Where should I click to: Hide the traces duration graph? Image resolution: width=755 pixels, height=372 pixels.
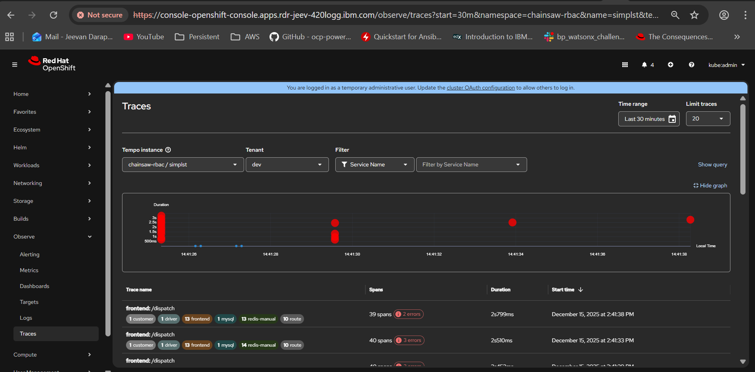(x=710, y=185)
